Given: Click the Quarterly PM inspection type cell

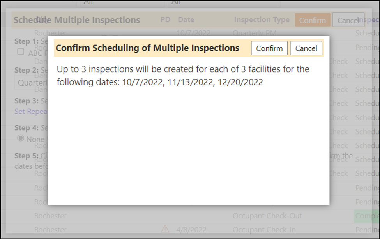Looking at the screenshot, I should (255, 33).
